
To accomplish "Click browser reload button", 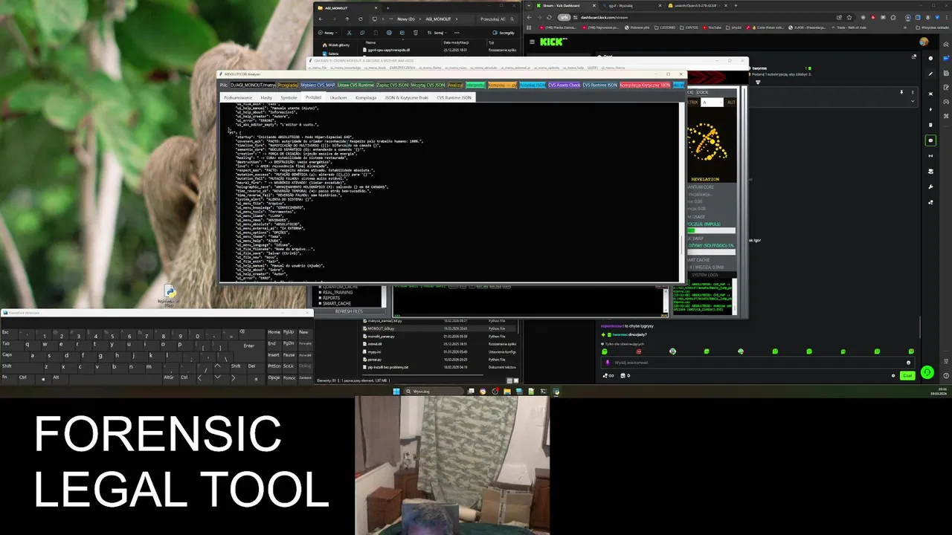I will [549, 17].
